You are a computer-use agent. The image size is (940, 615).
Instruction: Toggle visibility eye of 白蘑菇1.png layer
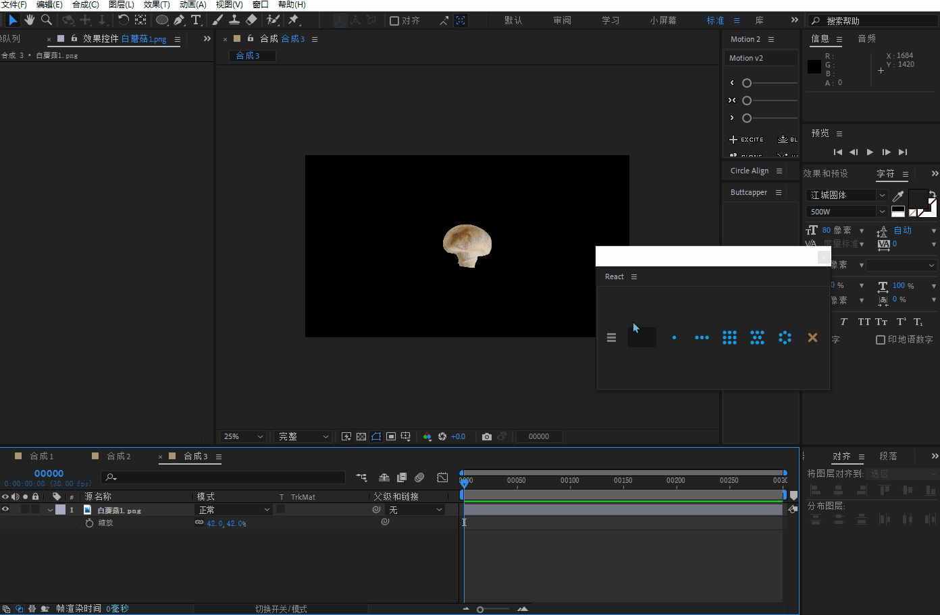pyautogui.click(x=5, y=509)
